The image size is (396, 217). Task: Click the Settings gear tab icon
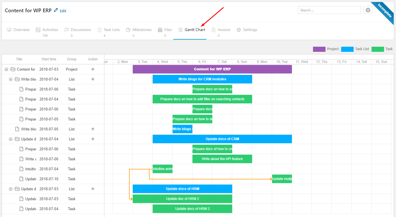tap(239, 30)
